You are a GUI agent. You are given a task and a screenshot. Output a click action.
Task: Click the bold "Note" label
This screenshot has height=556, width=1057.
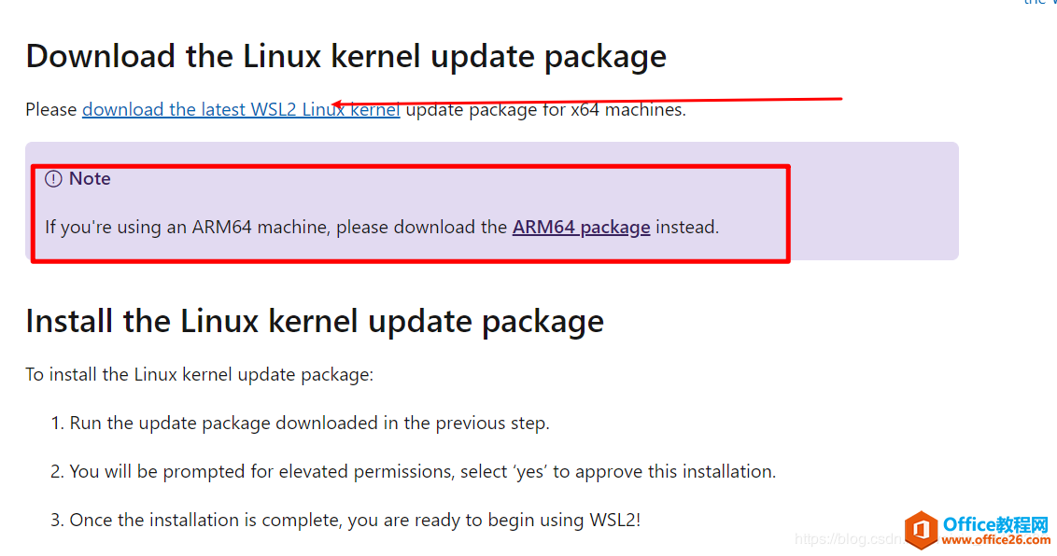coord(90,179)
